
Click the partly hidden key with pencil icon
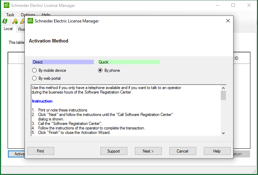22,21
